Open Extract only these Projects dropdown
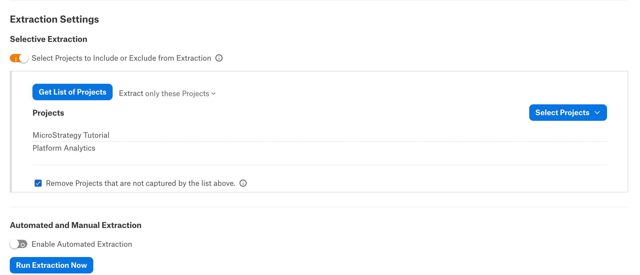This screenshot has width=640, height=275. (x=167, y=94)
